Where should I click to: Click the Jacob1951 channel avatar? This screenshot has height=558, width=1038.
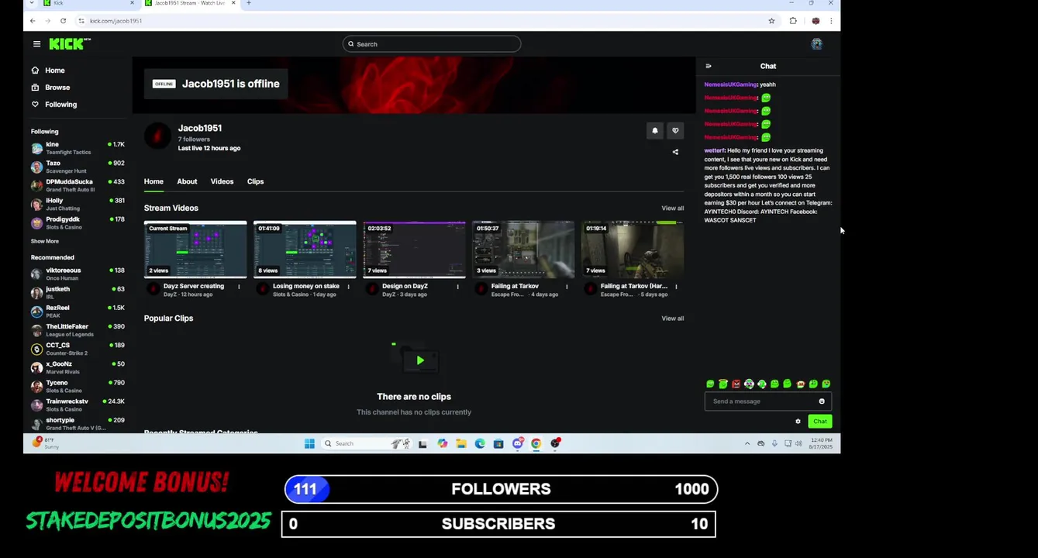point(157,136)
